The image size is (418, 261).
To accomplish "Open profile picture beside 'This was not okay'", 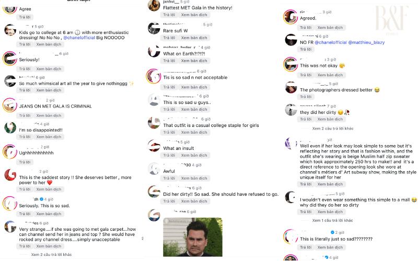I will [x=291, y=64].
